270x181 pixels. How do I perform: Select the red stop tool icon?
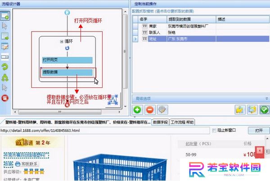click(x=5, y=98)
